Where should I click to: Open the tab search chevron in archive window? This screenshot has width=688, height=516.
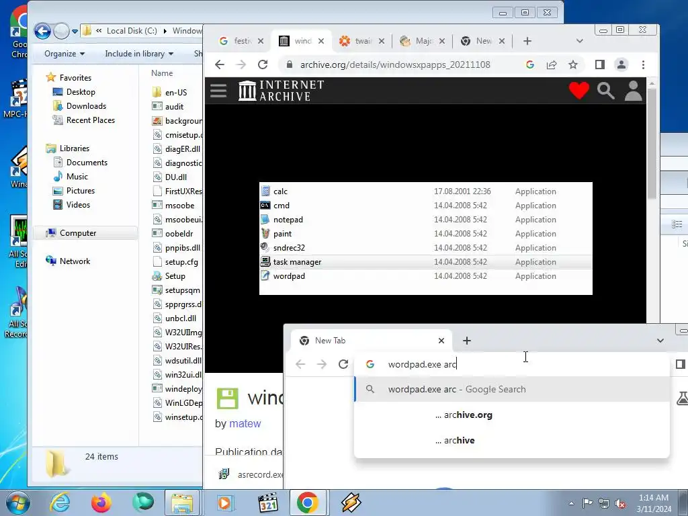point(580,41)
